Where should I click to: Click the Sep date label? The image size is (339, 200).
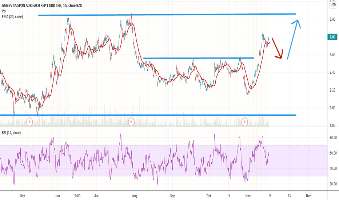click(172, 196)
